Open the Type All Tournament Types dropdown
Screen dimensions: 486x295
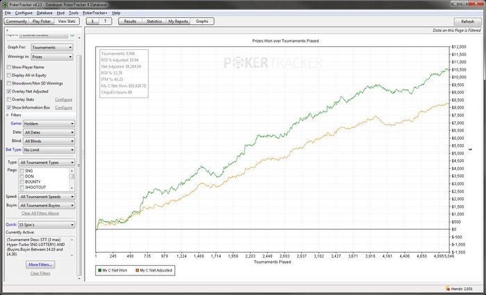[x=47, y=162]
